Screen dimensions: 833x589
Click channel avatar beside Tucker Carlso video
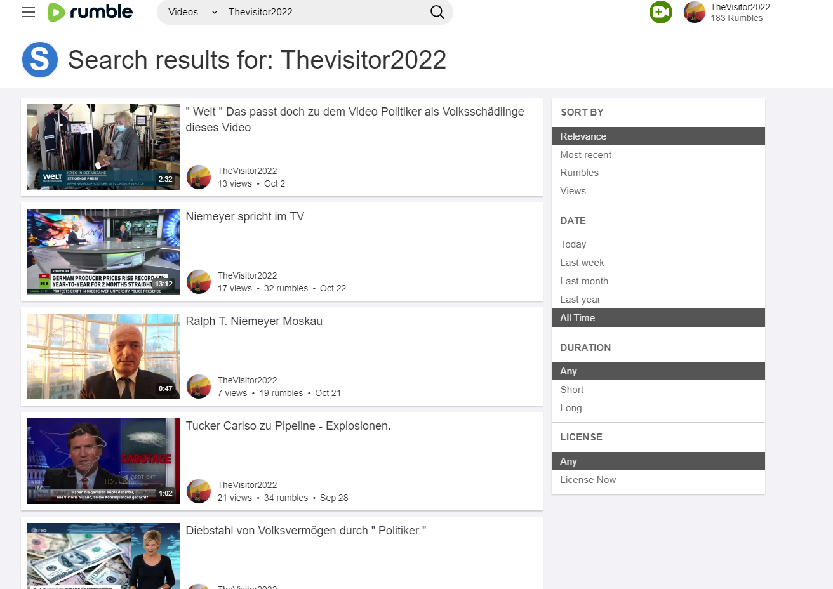pyautogui.click(x=199, y=491)
